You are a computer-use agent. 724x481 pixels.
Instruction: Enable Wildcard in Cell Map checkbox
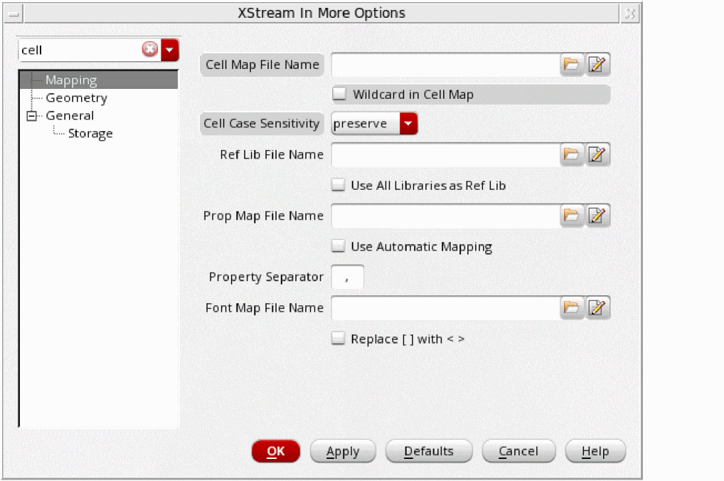(x=339, y=94)
